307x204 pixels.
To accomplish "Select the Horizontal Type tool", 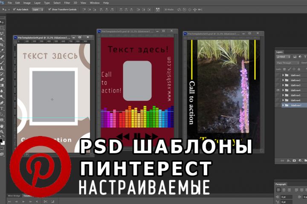I will click(x=2, y=108).
